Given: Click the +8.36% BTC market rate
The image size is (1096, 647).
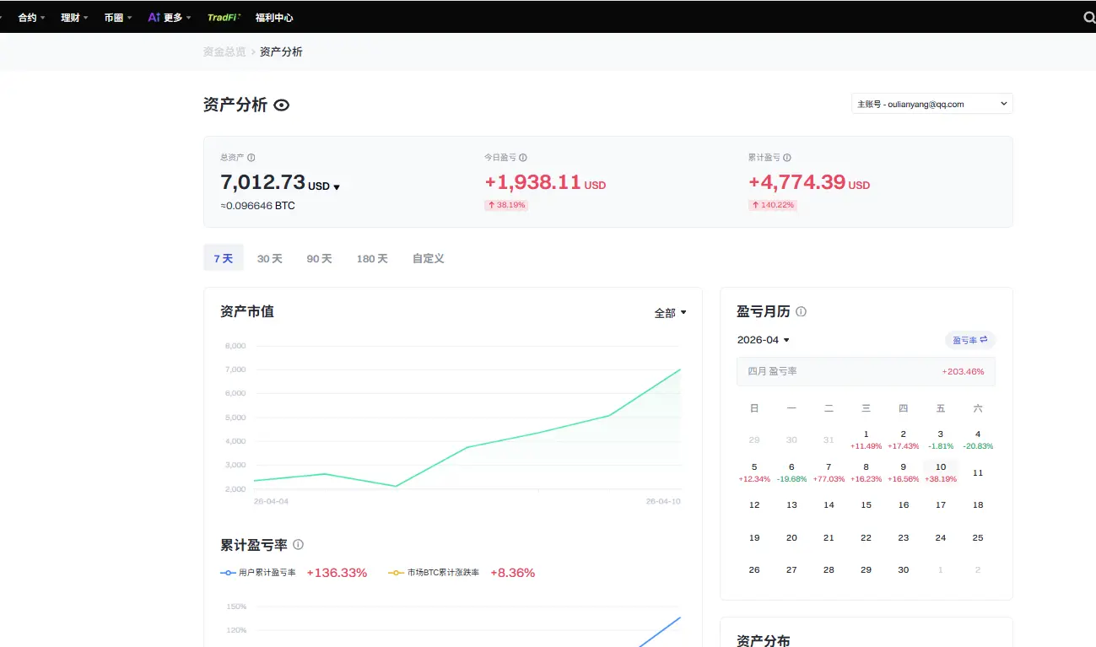Looking at the screenshot, I should coord(512,573).
